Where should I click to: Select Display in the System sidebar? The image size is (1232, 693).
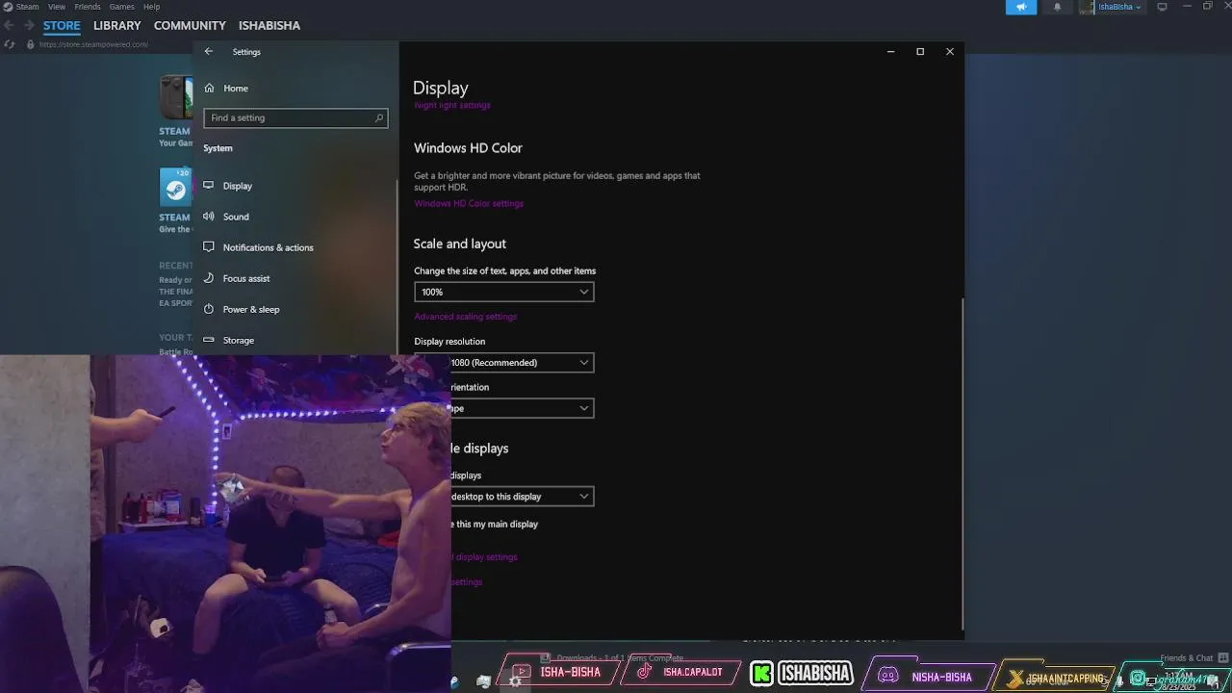pos(238,186)
